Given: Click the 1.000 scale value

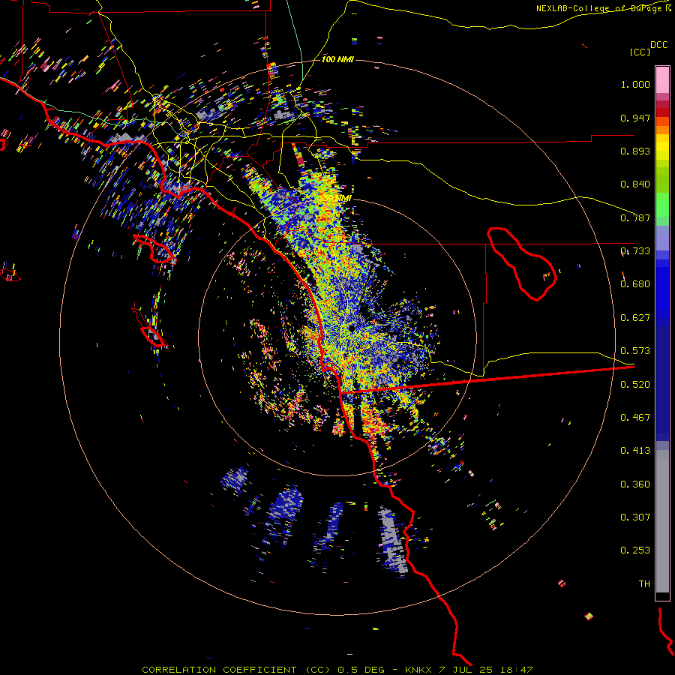Looking at the screenshot, I should (635, 84).
